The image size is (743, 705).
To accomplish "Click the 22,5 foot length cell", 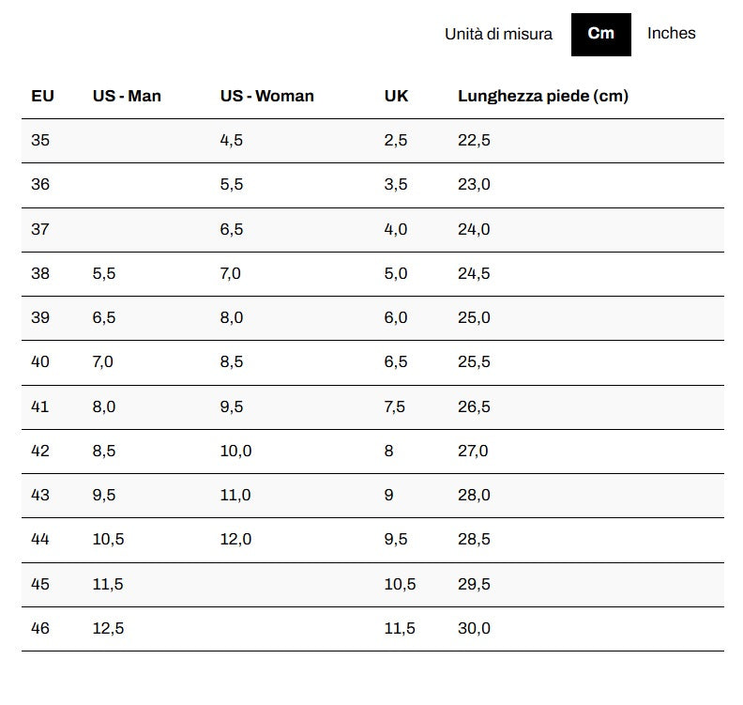I will [474, 141].
